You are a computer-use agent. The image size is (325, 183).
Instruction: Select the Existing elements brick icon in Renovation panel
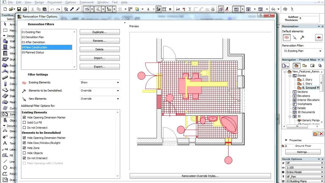click(287, 37)
